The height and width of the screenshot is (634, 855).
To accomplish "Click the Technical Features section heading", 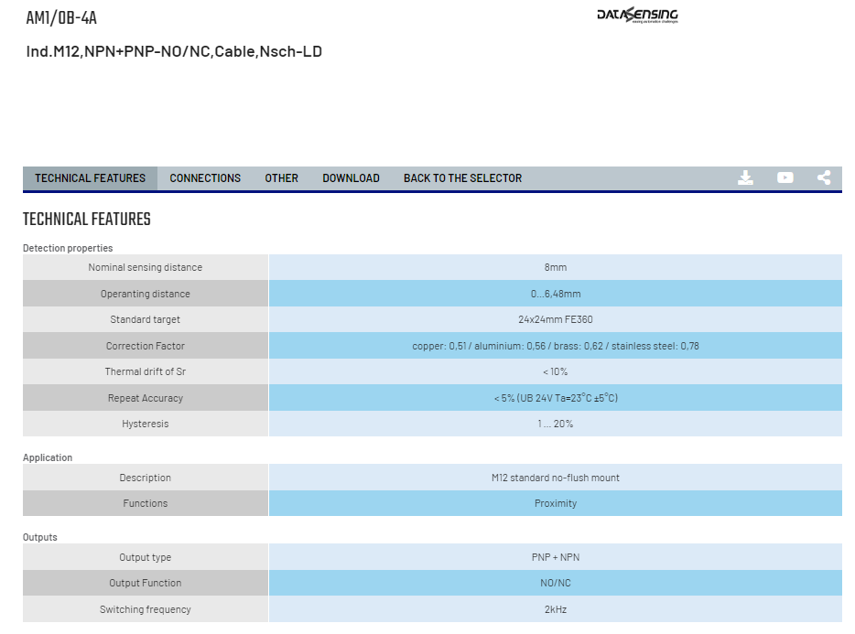I will click(x=87, y=220).
